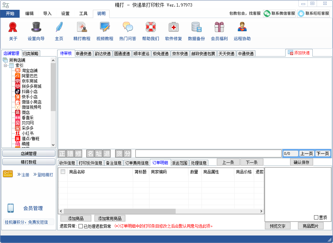Click the 修 filter icon button
The height and width of the screenshot is (243, 333).
(79, 153)
